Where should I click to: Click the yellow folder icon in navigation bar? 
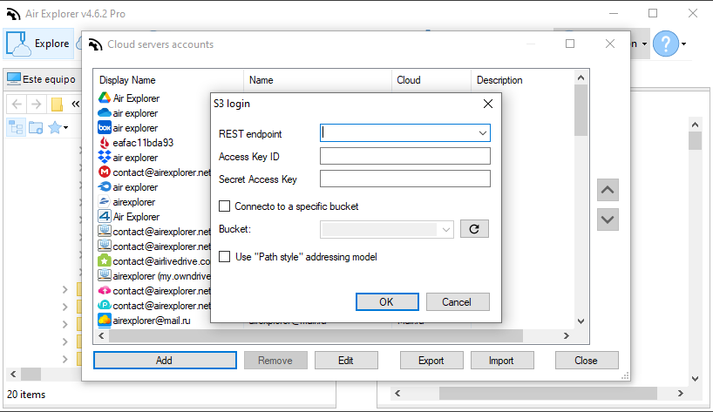[57, 105]
